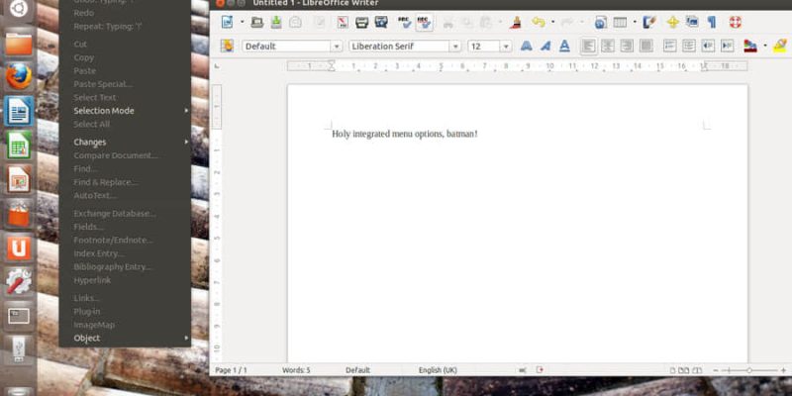Select book view layout in status bar
Image resolution: width=792 pixels, height=396 pixels.
tap(697, 370)
